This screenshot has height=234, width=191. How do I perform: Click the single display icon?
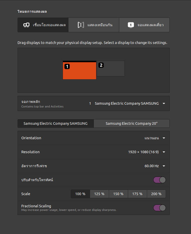coord(131,25)
